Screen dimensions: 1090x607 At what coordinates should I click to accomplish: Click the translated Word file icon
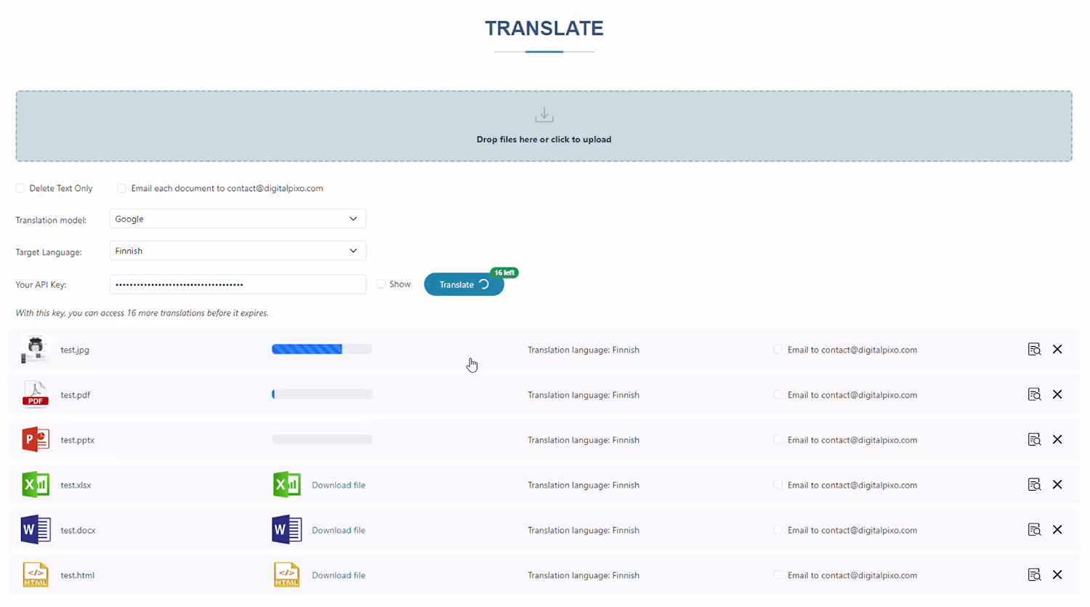coord(286,530)
